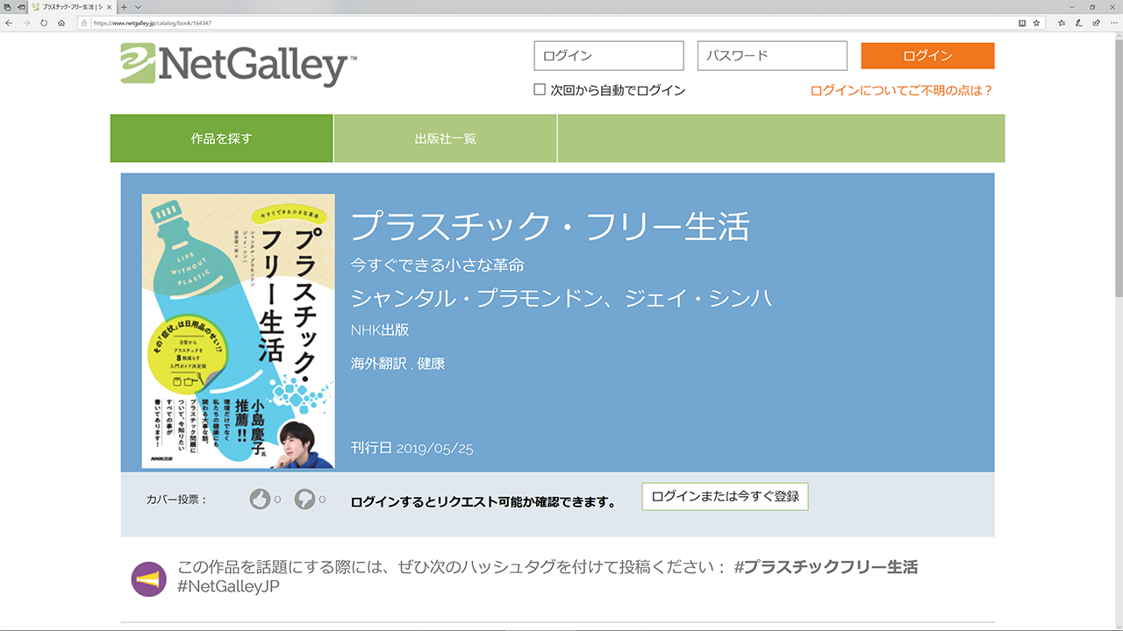Click the browser forward arrow

click(26, 23)
